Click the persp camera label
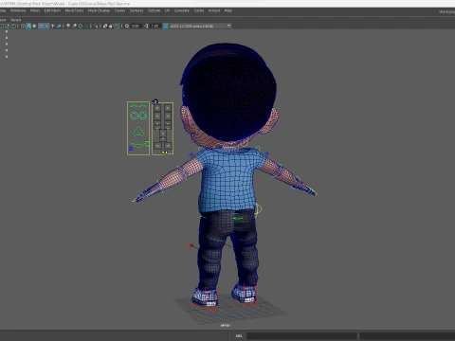Screen dimensions: 455x341 coord(225,325)
